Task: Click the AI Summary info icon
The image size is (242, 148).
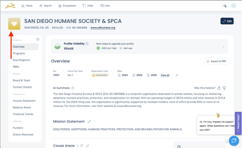Action: (x=73, y=88)
